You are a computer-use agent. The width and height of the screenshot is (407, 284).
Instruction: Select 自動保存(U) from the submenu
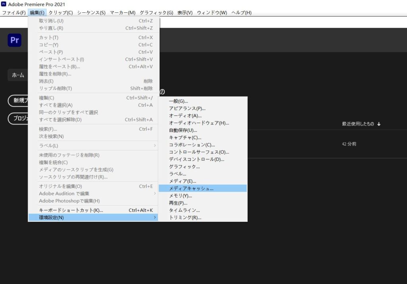183,130
